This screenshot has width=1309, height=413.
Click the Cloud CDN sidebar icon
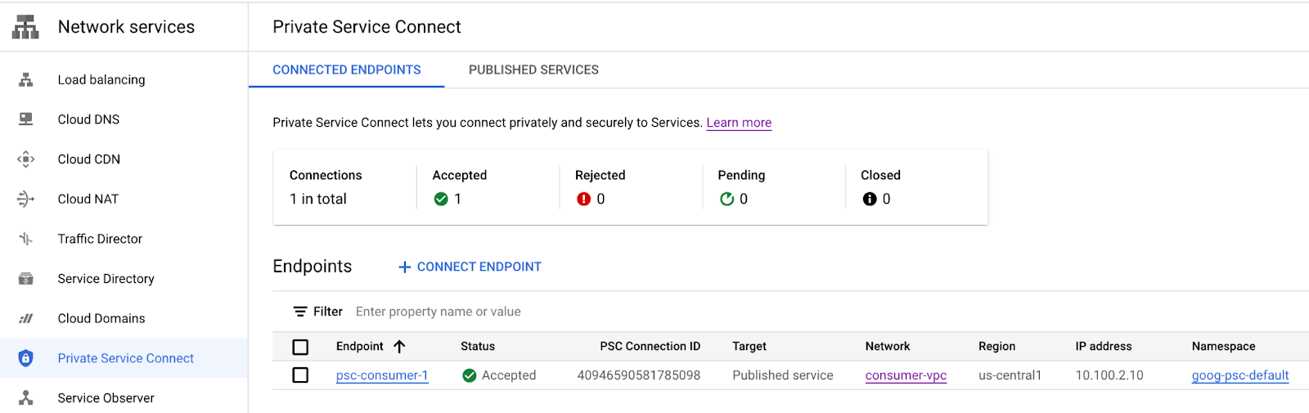(26, 159)
